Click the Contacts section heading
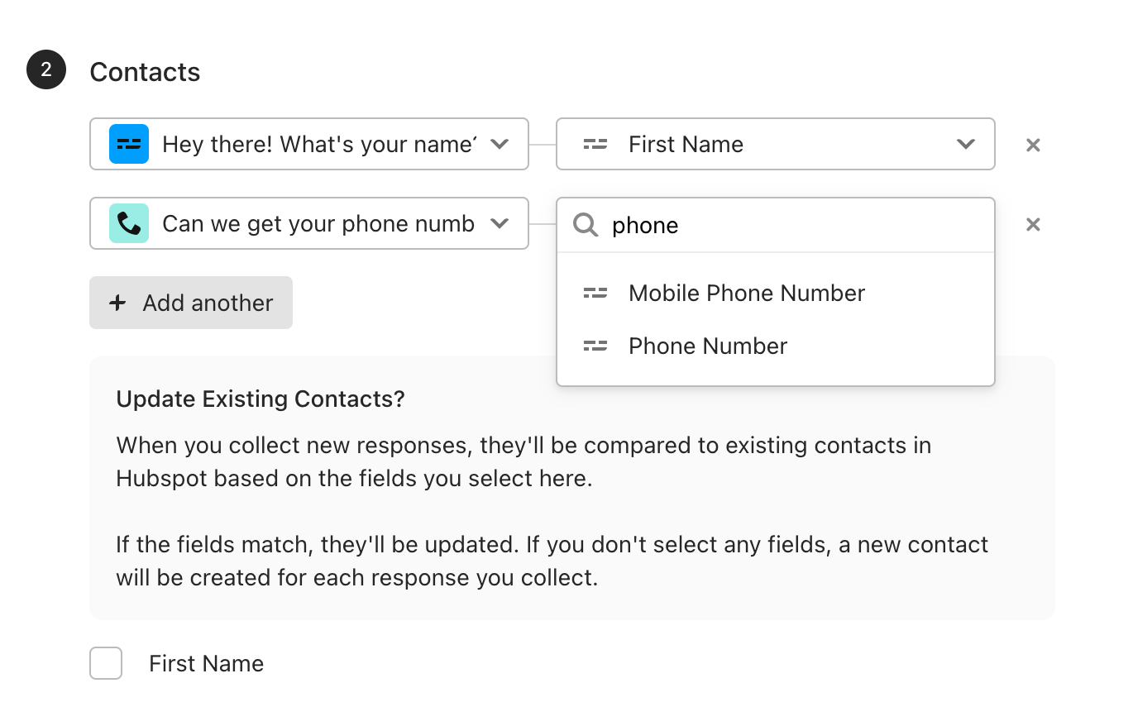The height and width of the screenshot is (726, 1133). tap(145, 72)
